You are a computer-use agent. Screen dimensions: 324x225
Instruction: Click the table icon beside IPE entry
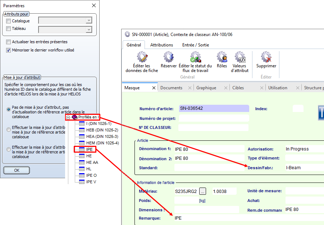(82, 149)
